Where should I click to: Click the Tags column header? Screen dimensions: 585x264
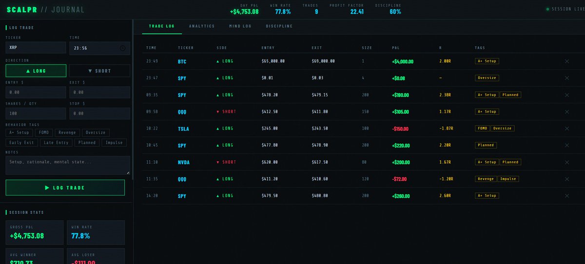click(x=480, y=48)
